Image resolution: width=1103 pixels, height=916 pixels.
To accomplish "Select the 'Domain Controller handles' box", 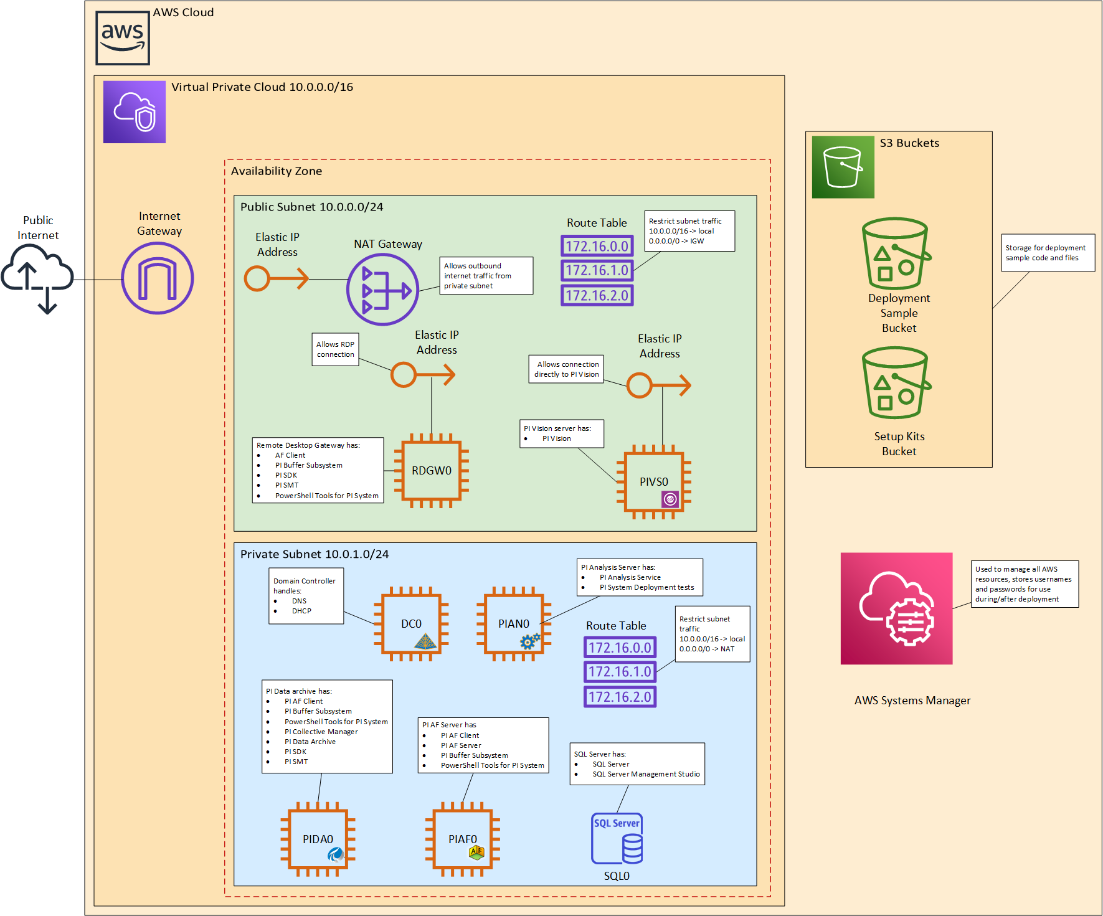I will point(306,596).
